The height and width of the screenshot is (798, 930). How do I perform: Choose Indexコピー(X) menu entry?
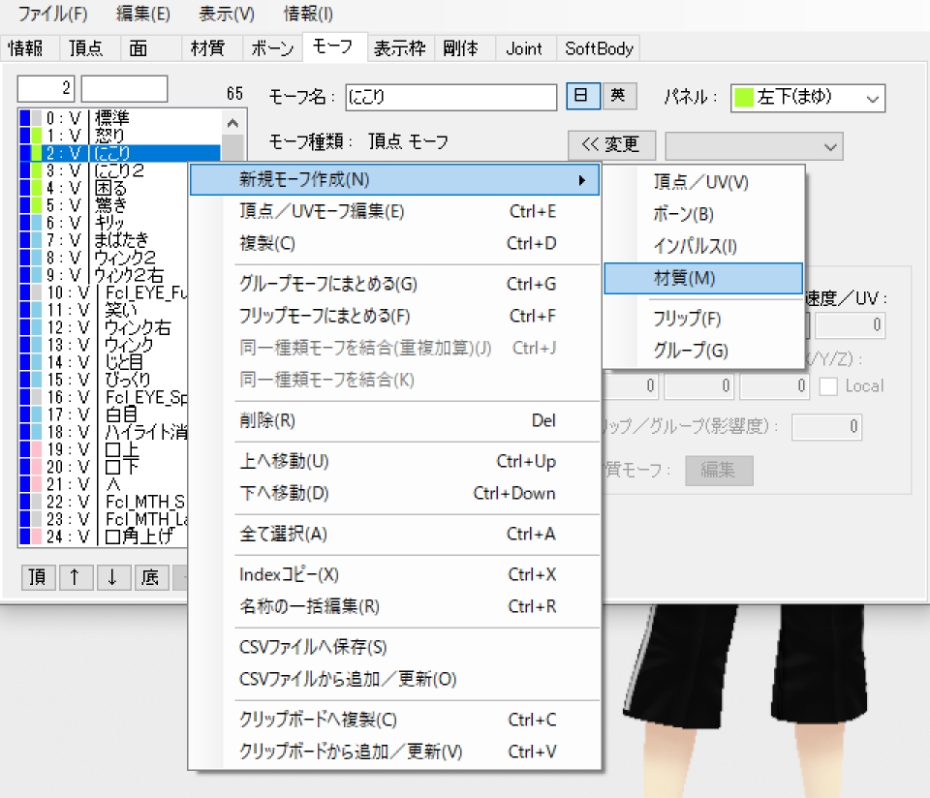pos(394,574)
